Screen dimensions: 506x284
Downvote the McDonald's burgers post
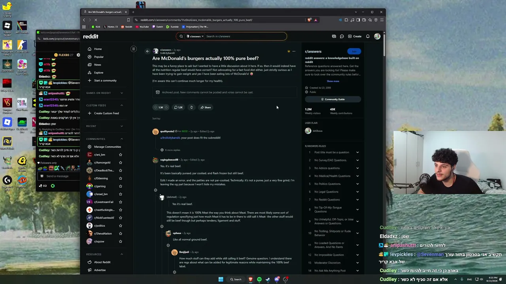coord(166,107)
